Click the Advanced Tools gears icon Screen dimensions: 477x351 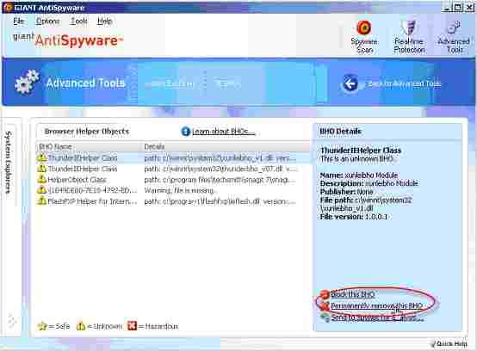coord(27,82)
